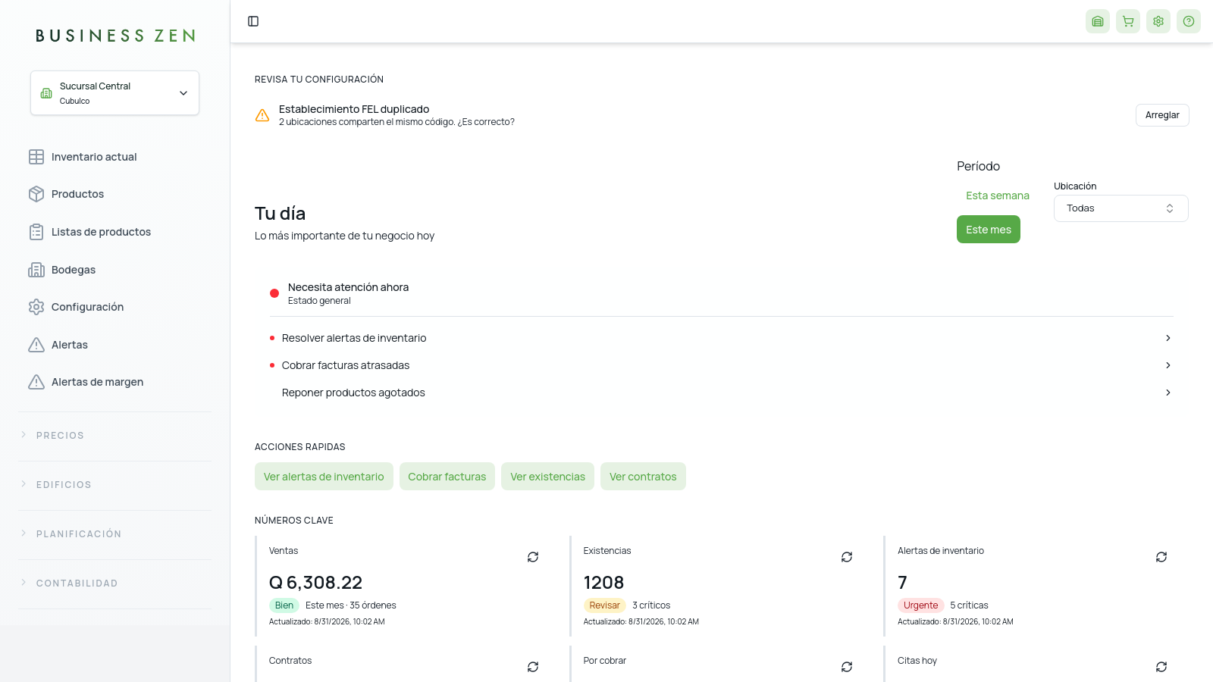Toggle the sidebar panel icon
Image resolution: width=1213 pixels, height=682 pixels.
pos(253,21)
